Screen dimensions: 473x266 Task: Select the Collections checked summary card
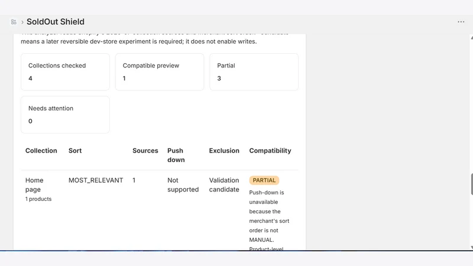point(65,72)
